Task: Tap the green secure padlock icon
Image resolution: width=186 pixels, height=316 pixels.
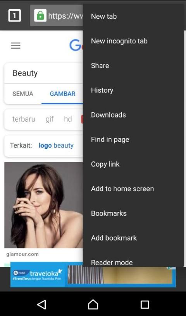Action: click(40, 15)
